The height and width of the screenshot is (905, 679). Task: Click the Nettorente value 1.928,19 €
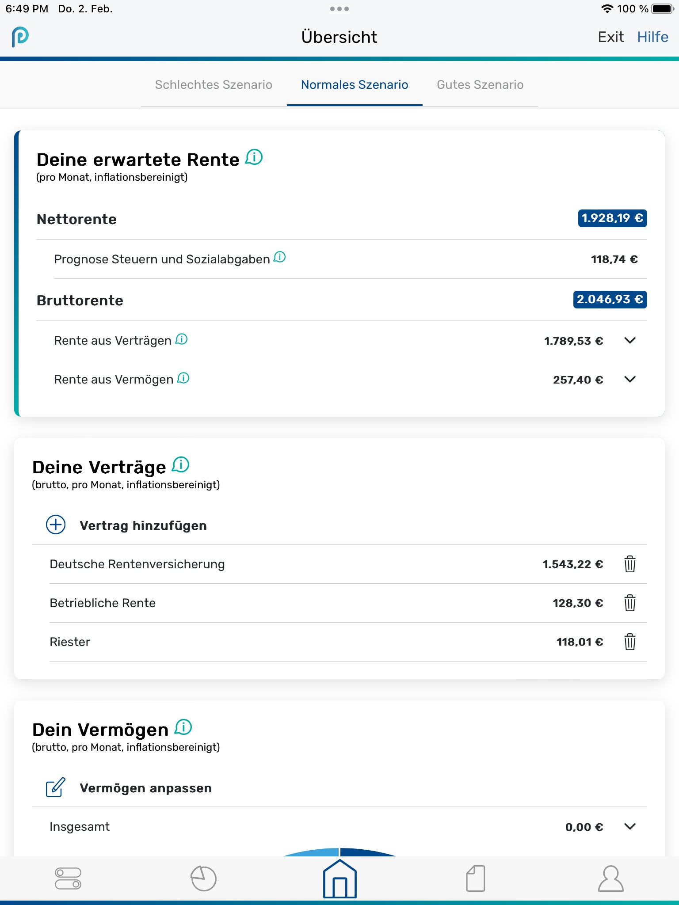tap(612, 218)
